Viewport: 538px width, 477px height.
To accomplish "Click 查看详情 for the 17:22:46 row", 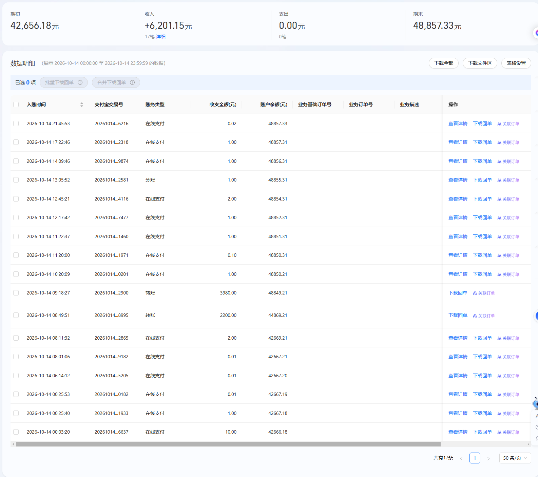I will (x=458, y=142).
